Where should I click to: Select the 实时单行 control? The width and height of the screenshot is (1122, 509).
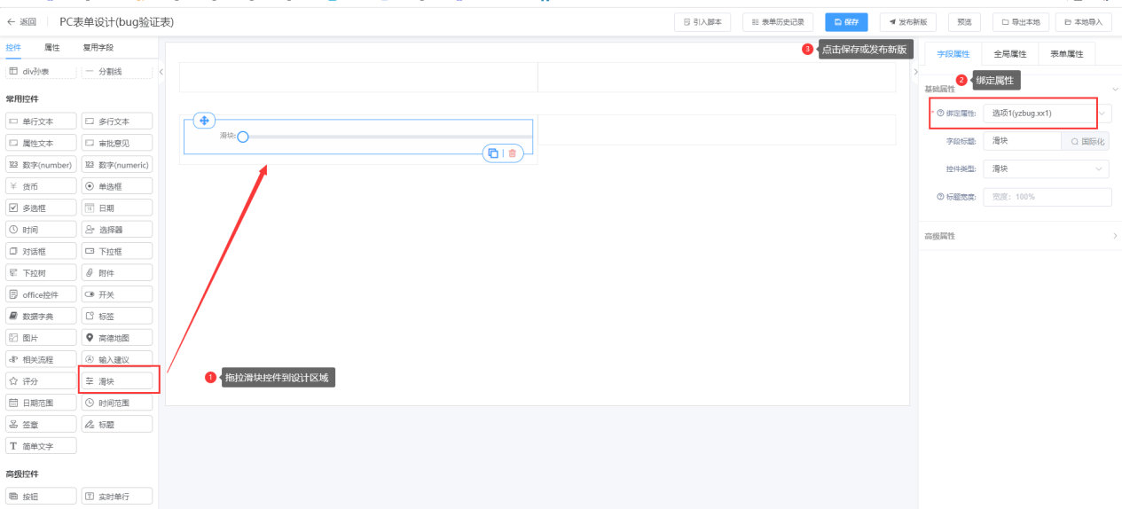coord(117,497)
